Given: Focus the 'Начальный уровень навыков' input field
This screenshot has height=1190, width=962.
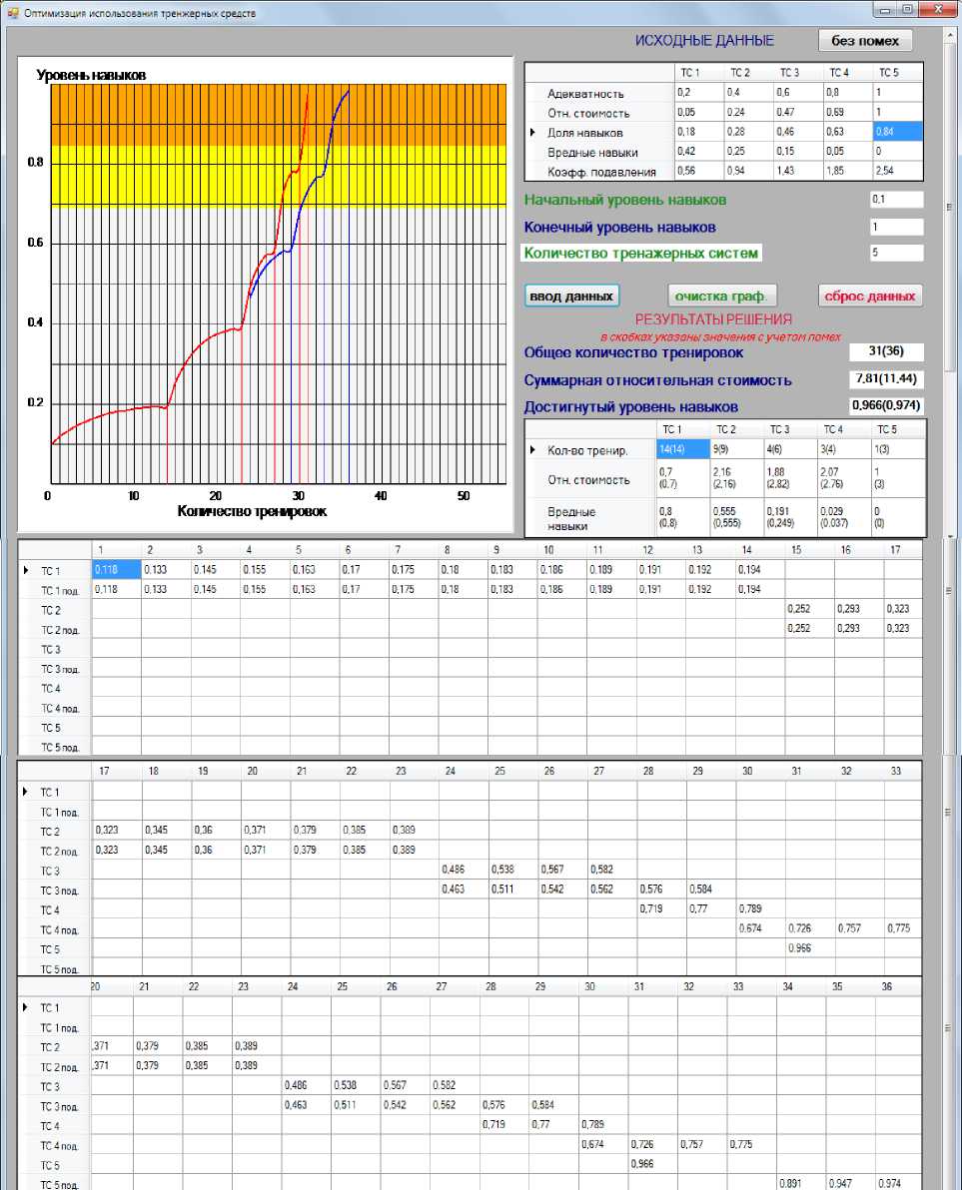Looking at the screenshot, I should click(x=895, y=200).
